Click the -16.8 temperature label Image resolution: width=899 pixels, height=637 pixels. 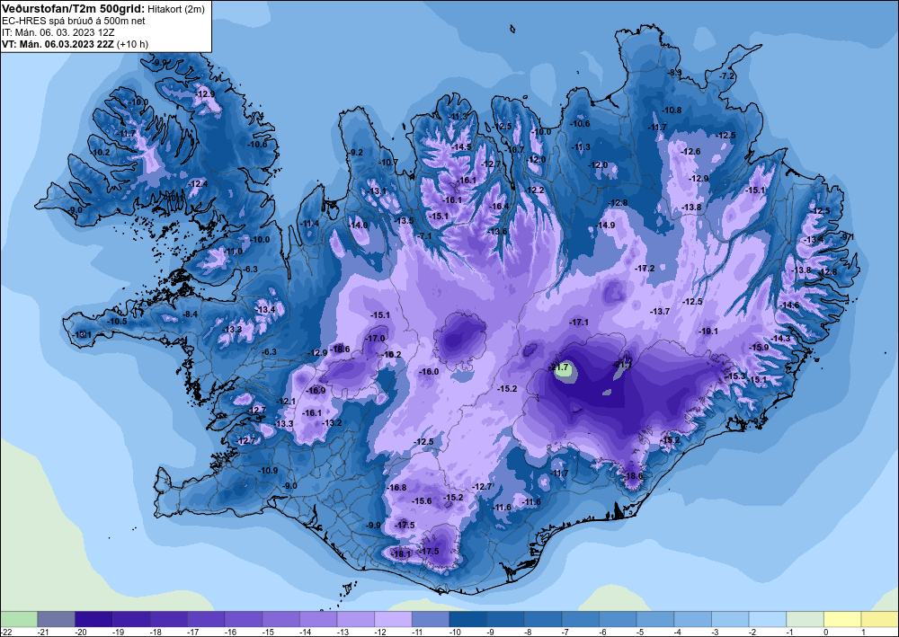click(396, 488)
